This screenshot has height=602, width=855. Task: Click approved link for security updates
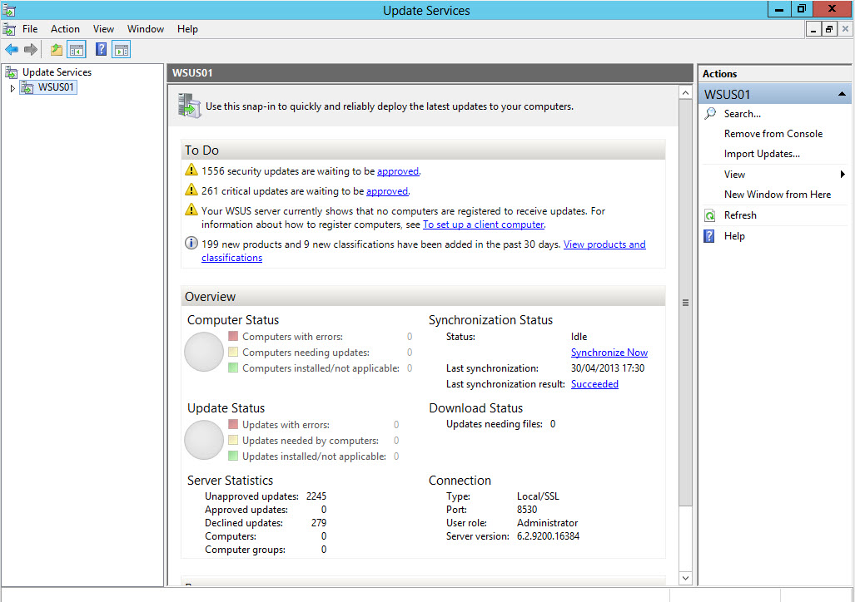pyautogui.click(x=398, y=171)
